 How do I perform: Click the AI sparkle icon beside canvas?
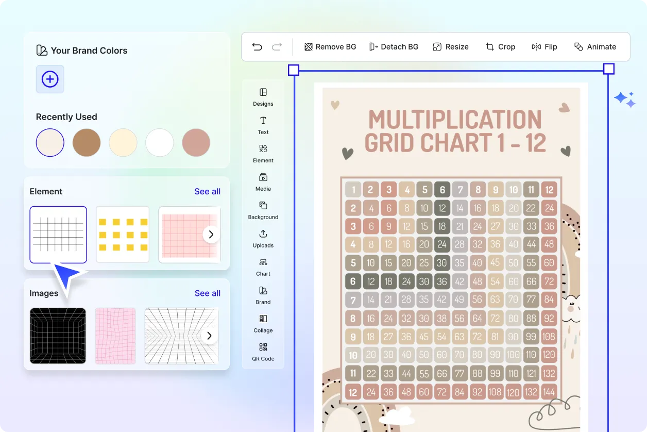[625, 99]
